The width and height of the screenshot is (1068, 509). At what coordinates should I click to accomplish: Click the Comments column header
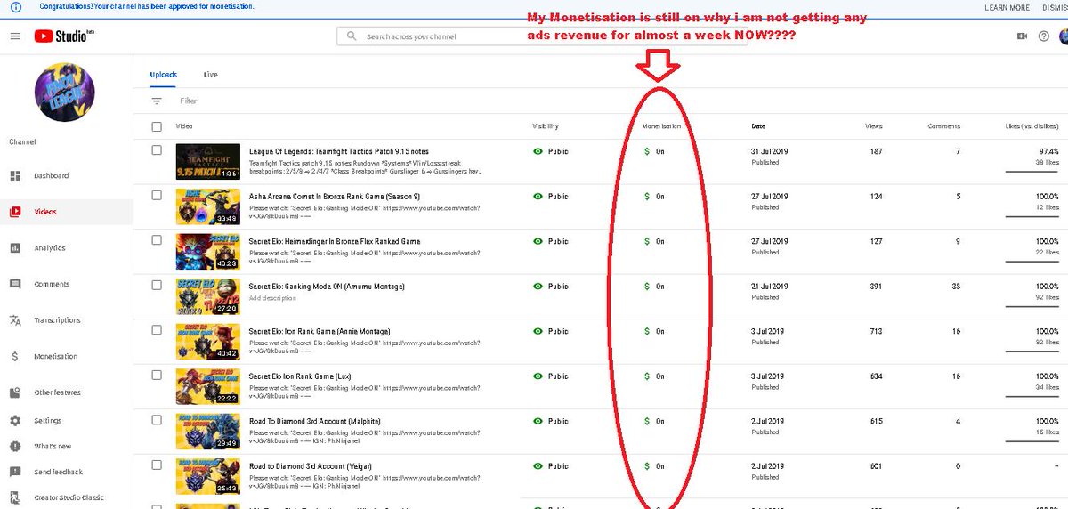(x=944, y=126)
